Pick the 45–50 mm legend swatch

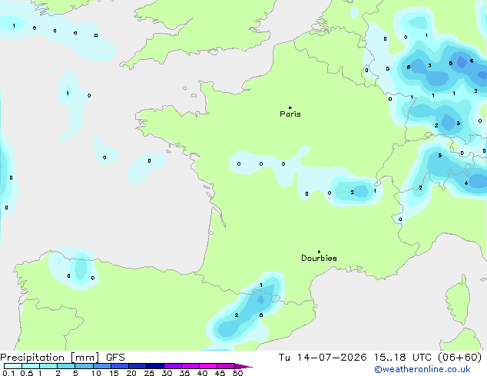226,366
